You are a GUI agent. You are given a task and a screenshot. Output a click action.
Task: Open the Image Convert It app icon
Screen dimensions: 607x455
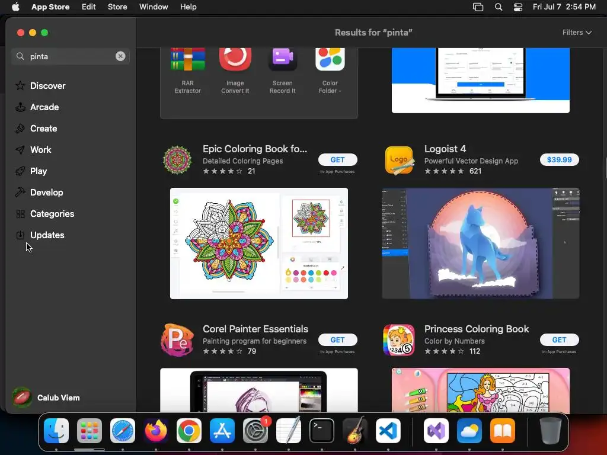pyautogui.click(x=235, y=59)
